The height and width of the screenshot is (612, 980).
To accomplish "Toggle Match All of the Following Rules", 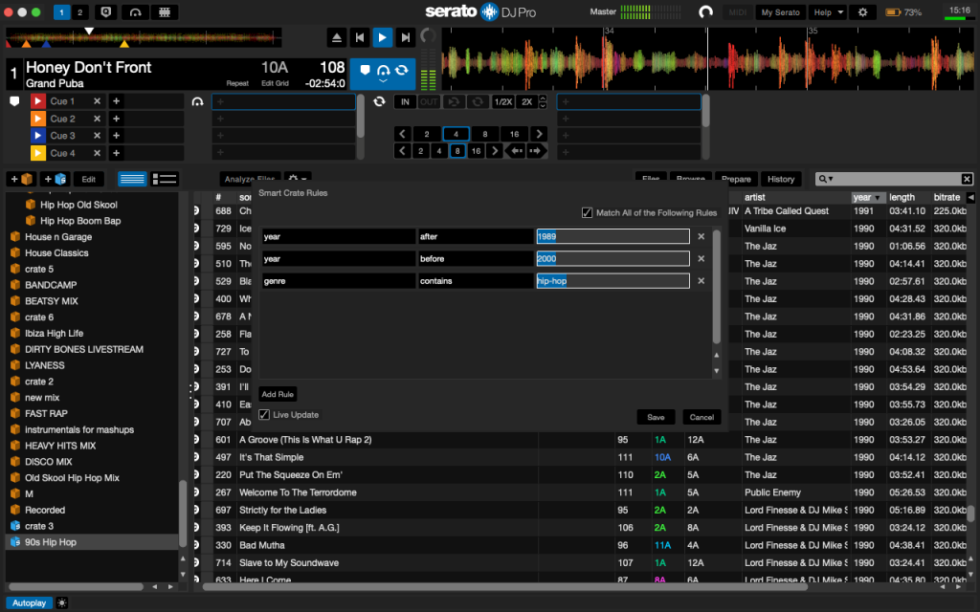I will [587, 213].
